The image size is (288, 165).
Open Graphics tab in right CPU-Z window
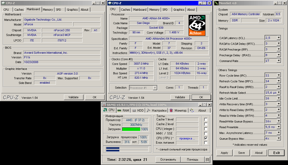179,10
